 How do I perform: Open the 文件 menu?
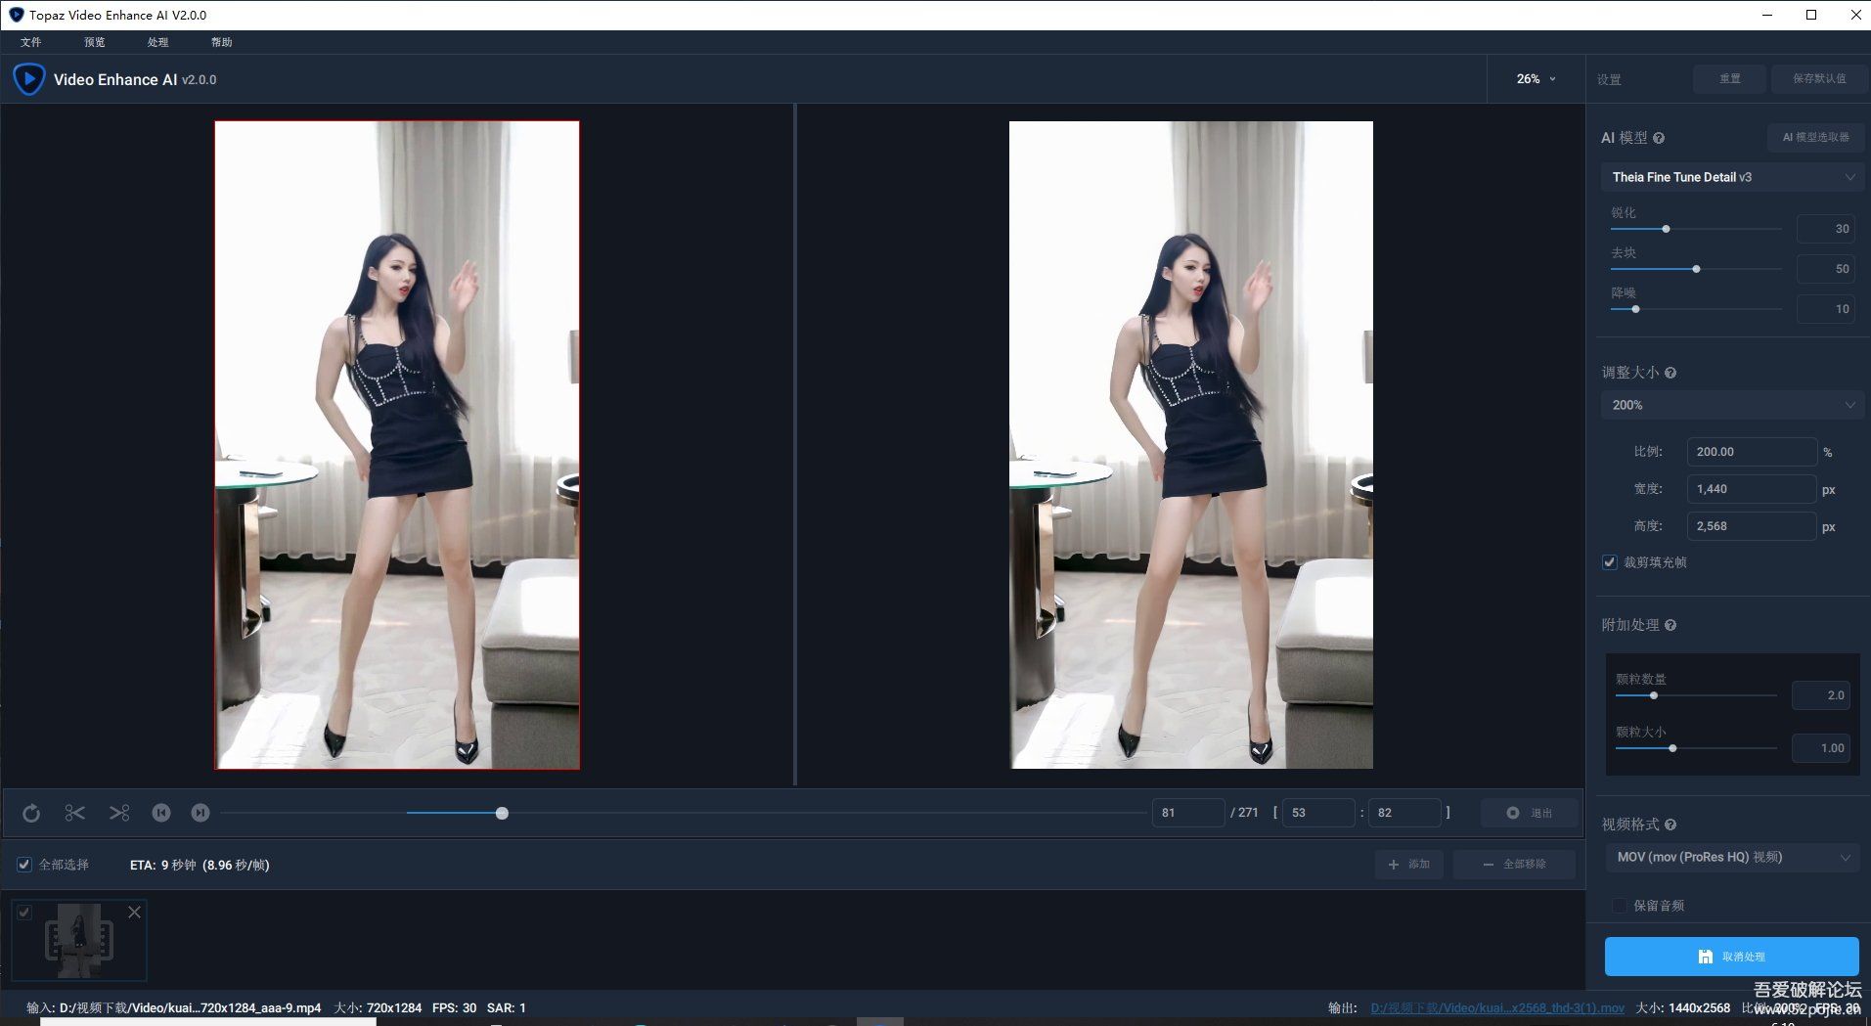[x=30, y=42]
